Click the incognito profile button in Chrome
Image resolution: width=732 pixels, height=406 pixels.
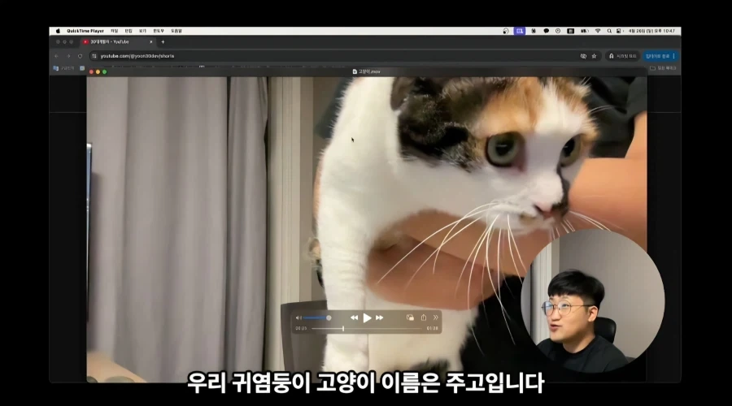(x=623, y=56)
